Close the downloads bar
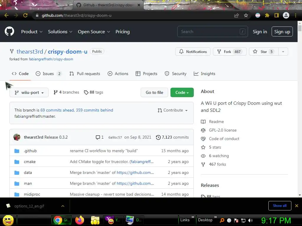This screenshot has width=302, height=226. [297, 206]
